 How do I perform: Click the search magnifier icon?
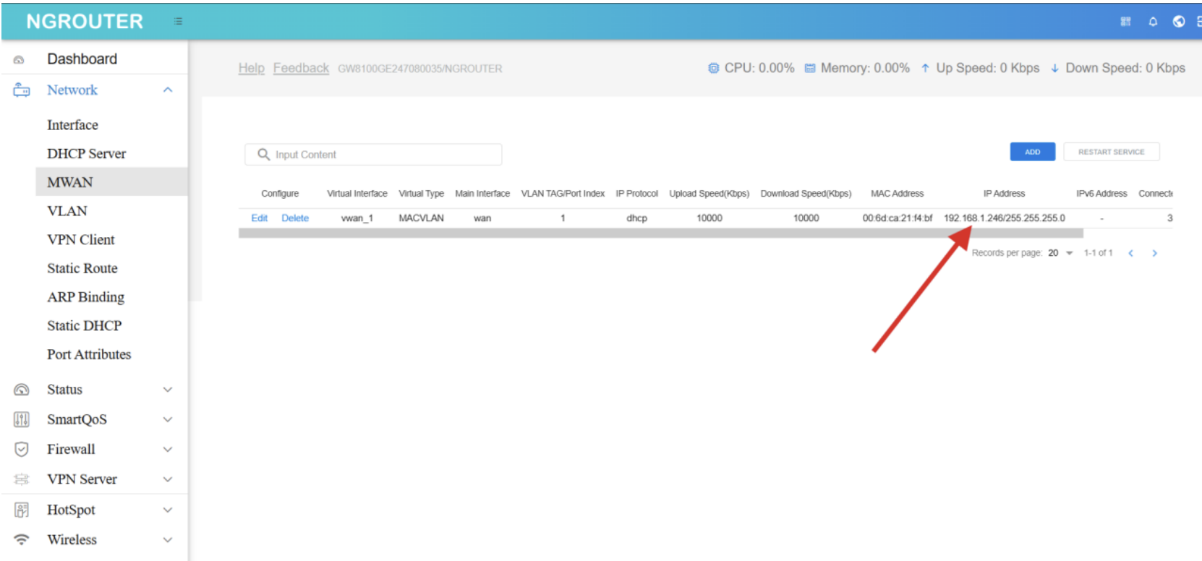(x=264, y=155)
